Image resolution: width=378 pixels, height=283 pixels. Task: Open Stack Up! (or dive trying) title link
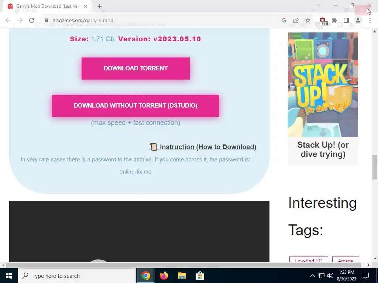323,150
